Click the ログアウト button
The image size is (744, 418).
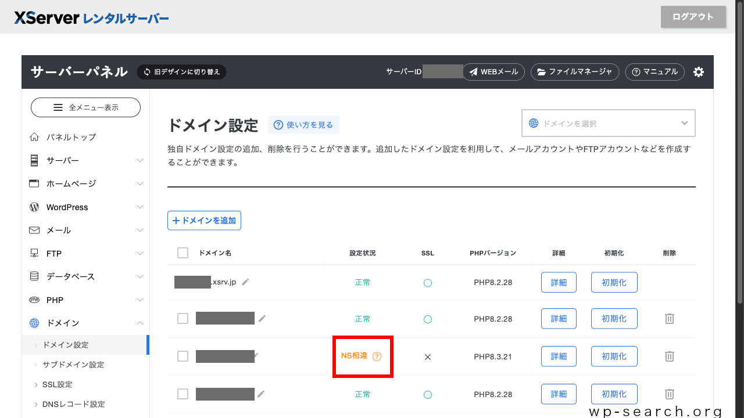coord(693,17)
